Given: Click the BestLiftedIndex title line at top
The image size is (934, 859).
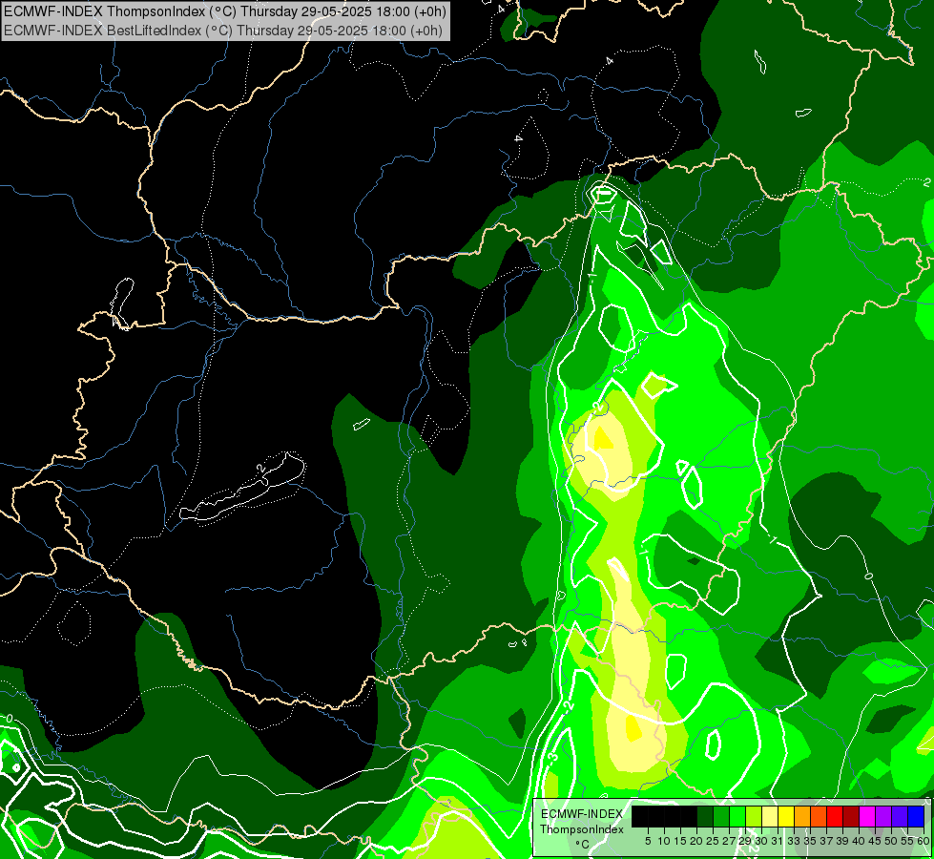Looking at the screenshot, I should pyautogui.click(x=223, y=31).
